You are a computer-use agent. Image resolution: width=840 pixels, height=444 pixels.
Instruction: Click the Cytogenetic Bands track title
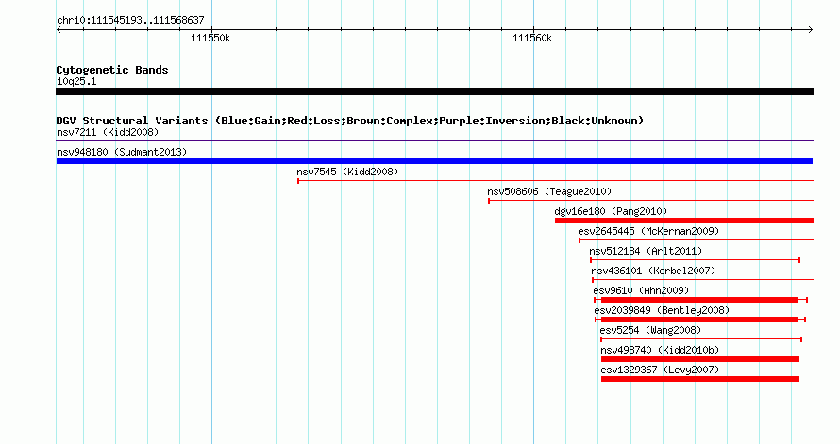point(112,70)
